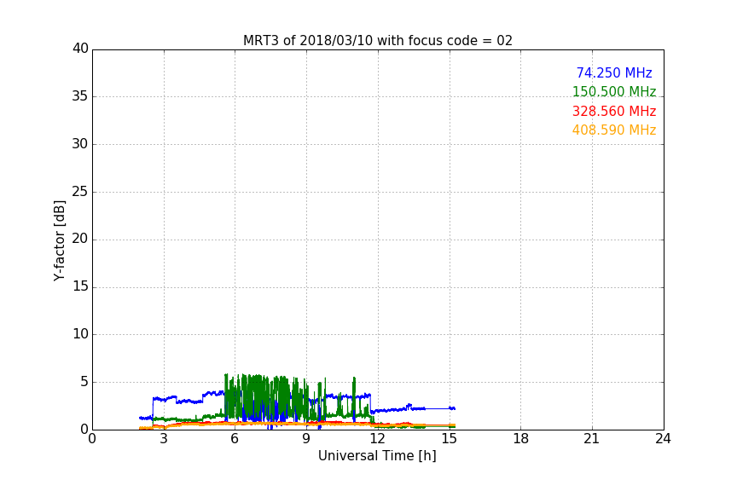
Task: Click y-axis tick label 35
Action: pyautogui.click(x=80, y=96)
